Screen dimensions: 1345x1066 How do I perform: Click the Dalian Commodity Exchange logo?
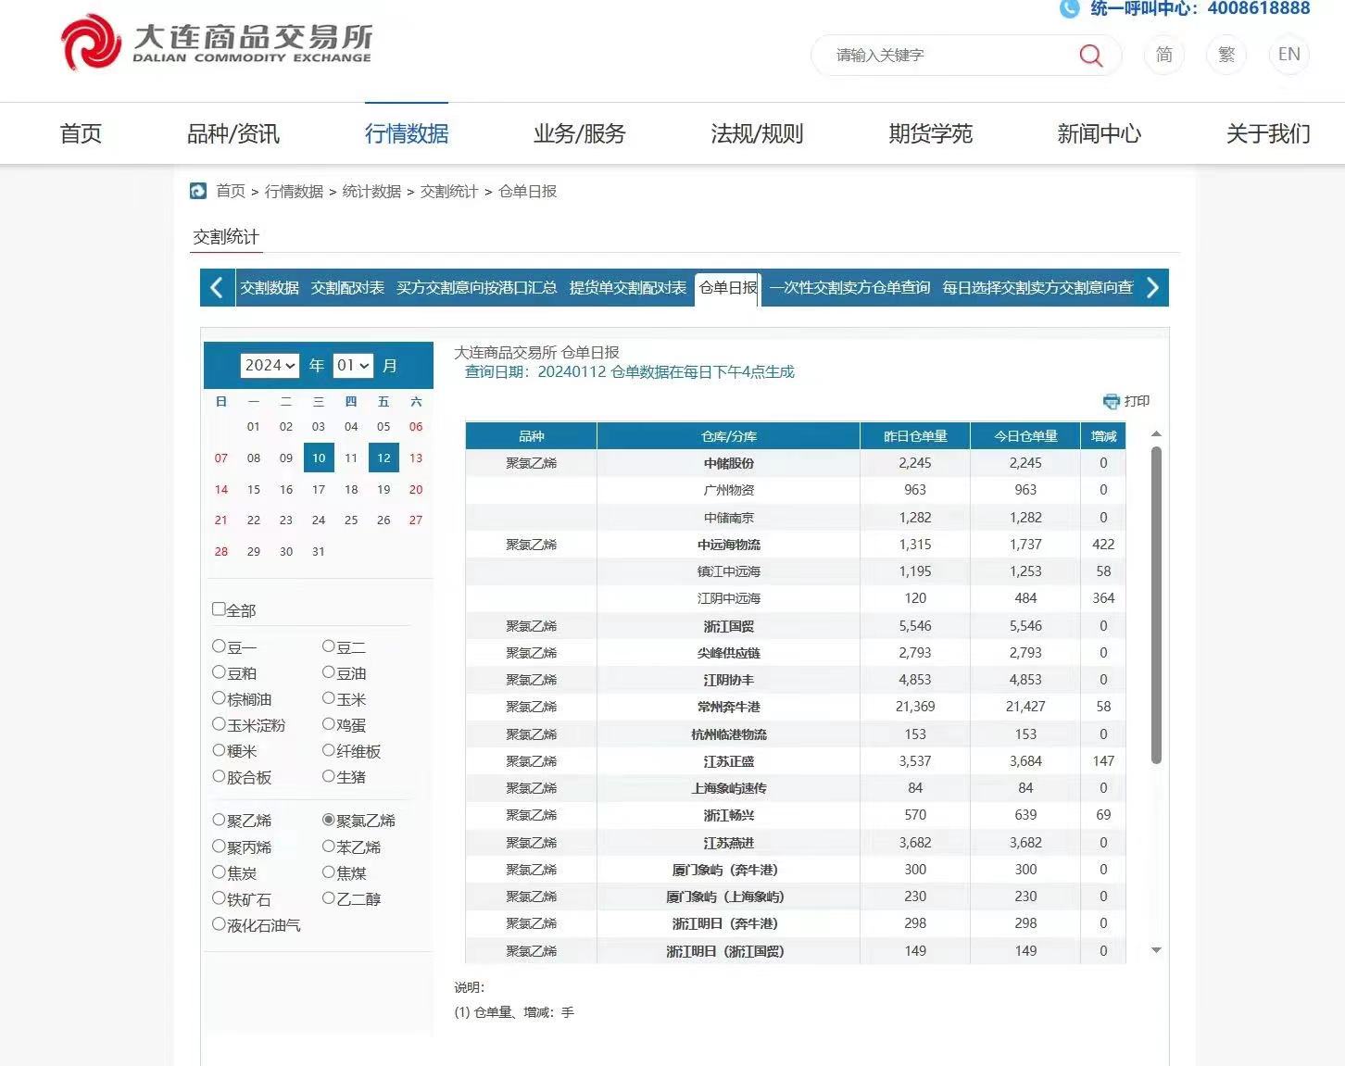(217, 43)
